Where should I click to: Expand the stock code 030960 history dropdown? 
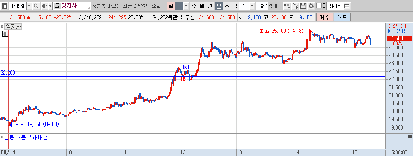pyautogui.click(x=29, y=6)
